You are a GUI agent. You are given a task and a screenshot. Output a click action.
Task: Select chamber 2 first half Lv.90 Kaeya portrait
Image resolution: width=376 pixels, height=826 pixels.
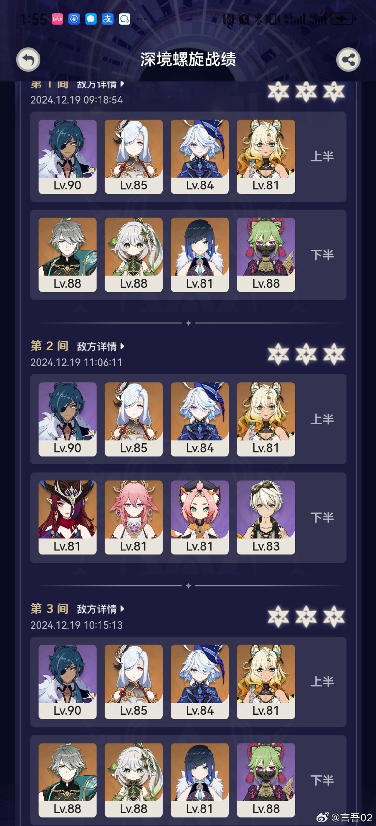click(x=68, y=419)
